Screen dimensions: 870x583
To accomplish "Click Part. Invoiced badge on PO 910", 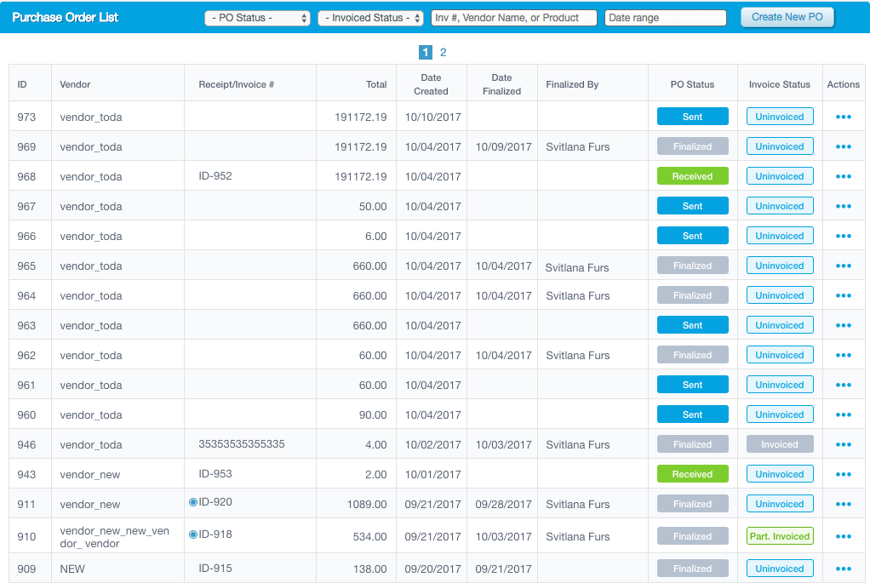I will pyautogui.click(x=780, y=536).
